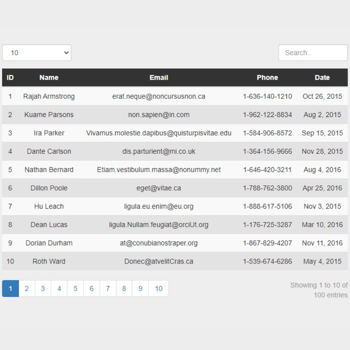Go to pagination page 7
The image size is (350, 350).
tap(108, 289)
